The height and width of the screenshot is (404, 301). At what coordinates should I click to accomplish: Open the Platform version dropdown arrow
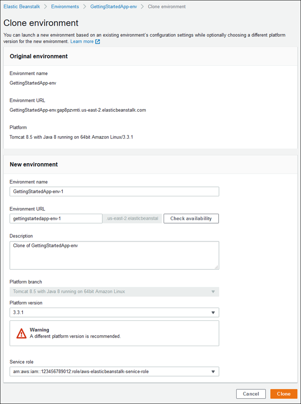tap(213, 313)
